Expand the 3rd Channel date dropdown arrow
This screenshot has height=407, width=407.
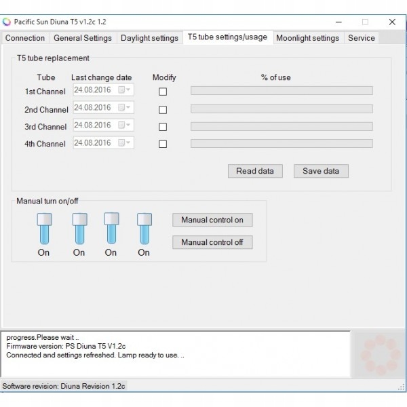(128, 125)
